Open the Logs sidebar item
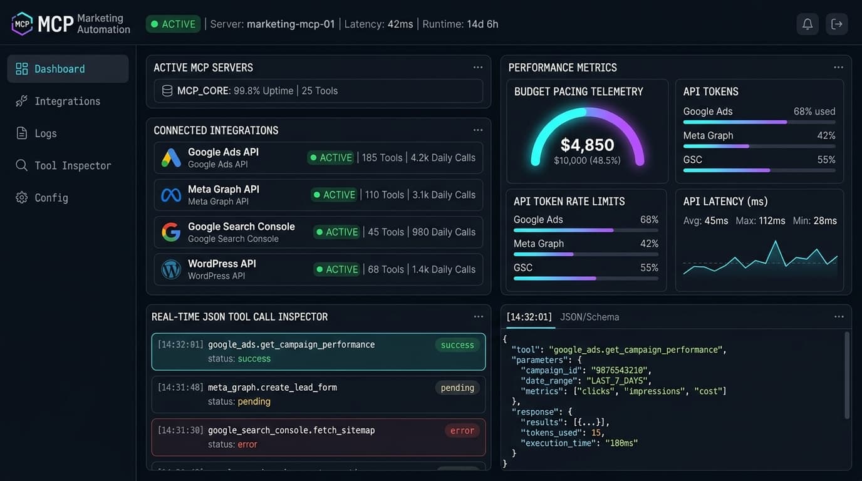The image size is (862, 481). click(x=68, y=133)
